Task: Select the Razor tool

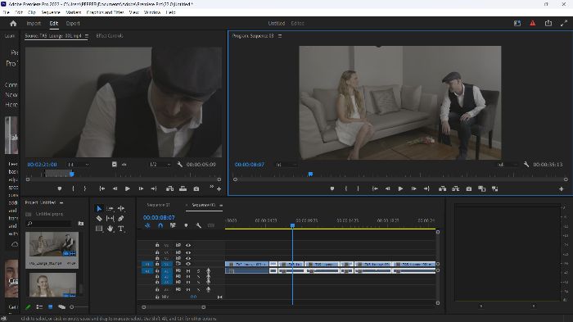Action: (x=99, y=219)
